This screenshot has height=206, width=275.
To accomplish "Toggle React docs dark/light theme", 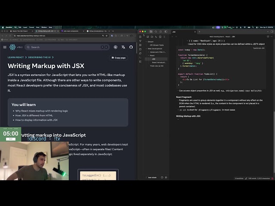I will [x=116, y=47].
